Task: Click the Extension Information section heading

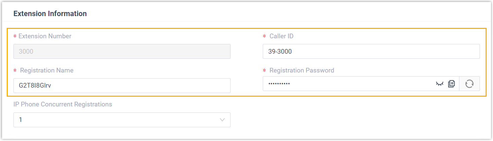Action: pos(50,14)
